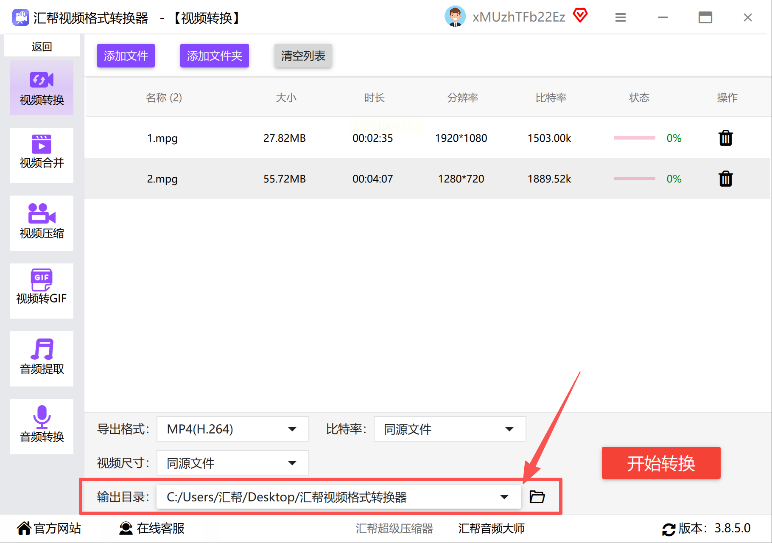Click the username xMUzhTFb22Ez
Screen dimensions: 772x543
(519, 17)
